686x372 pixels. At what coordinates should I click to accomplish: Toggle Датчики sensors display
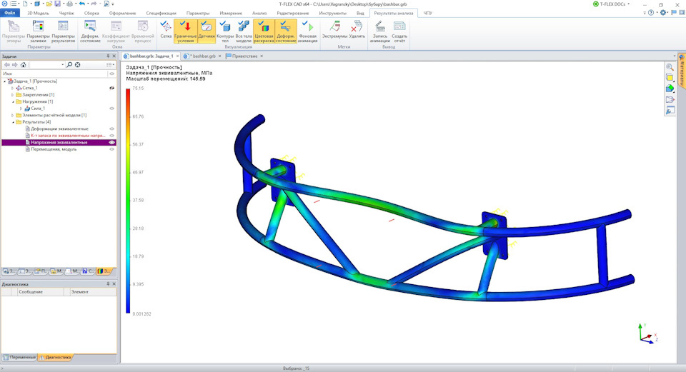tap(207, 30)
